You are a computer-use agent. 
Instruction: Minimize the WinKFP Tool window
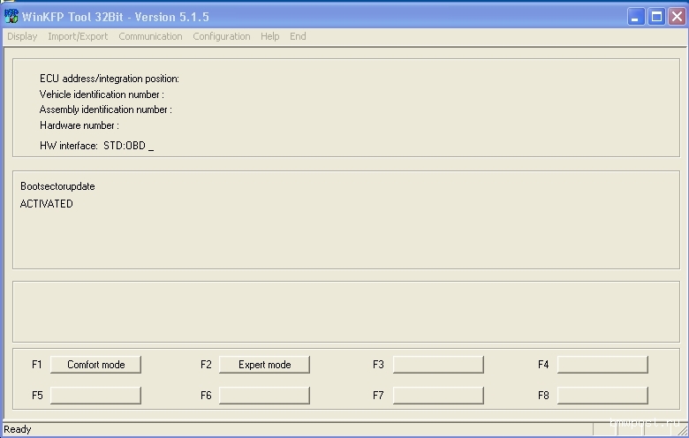click(x=637, y=16)
